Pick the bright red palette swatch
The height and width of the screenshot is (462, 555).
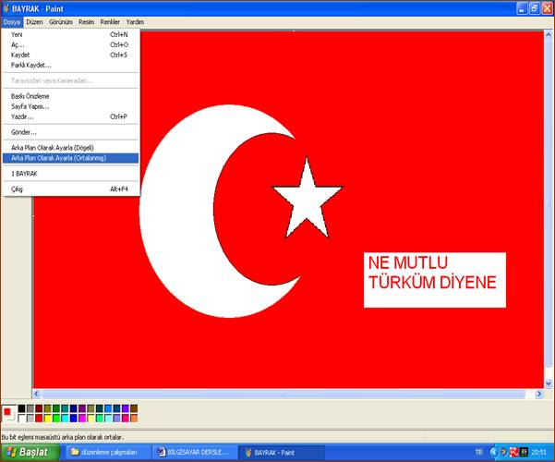[39, 418]
